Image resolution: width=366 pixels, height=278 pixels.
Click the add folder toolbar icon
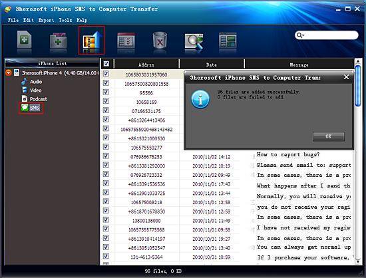pos(59,40)
